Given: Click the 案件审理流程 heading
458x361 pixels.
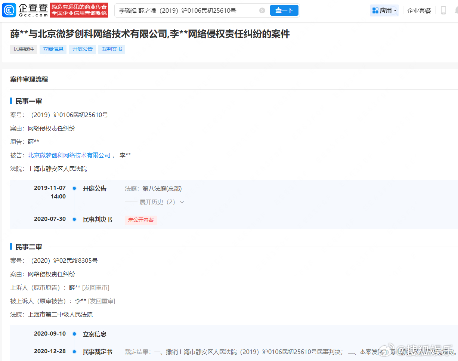Looking at the screenshot, I should [x=29, y=79].
